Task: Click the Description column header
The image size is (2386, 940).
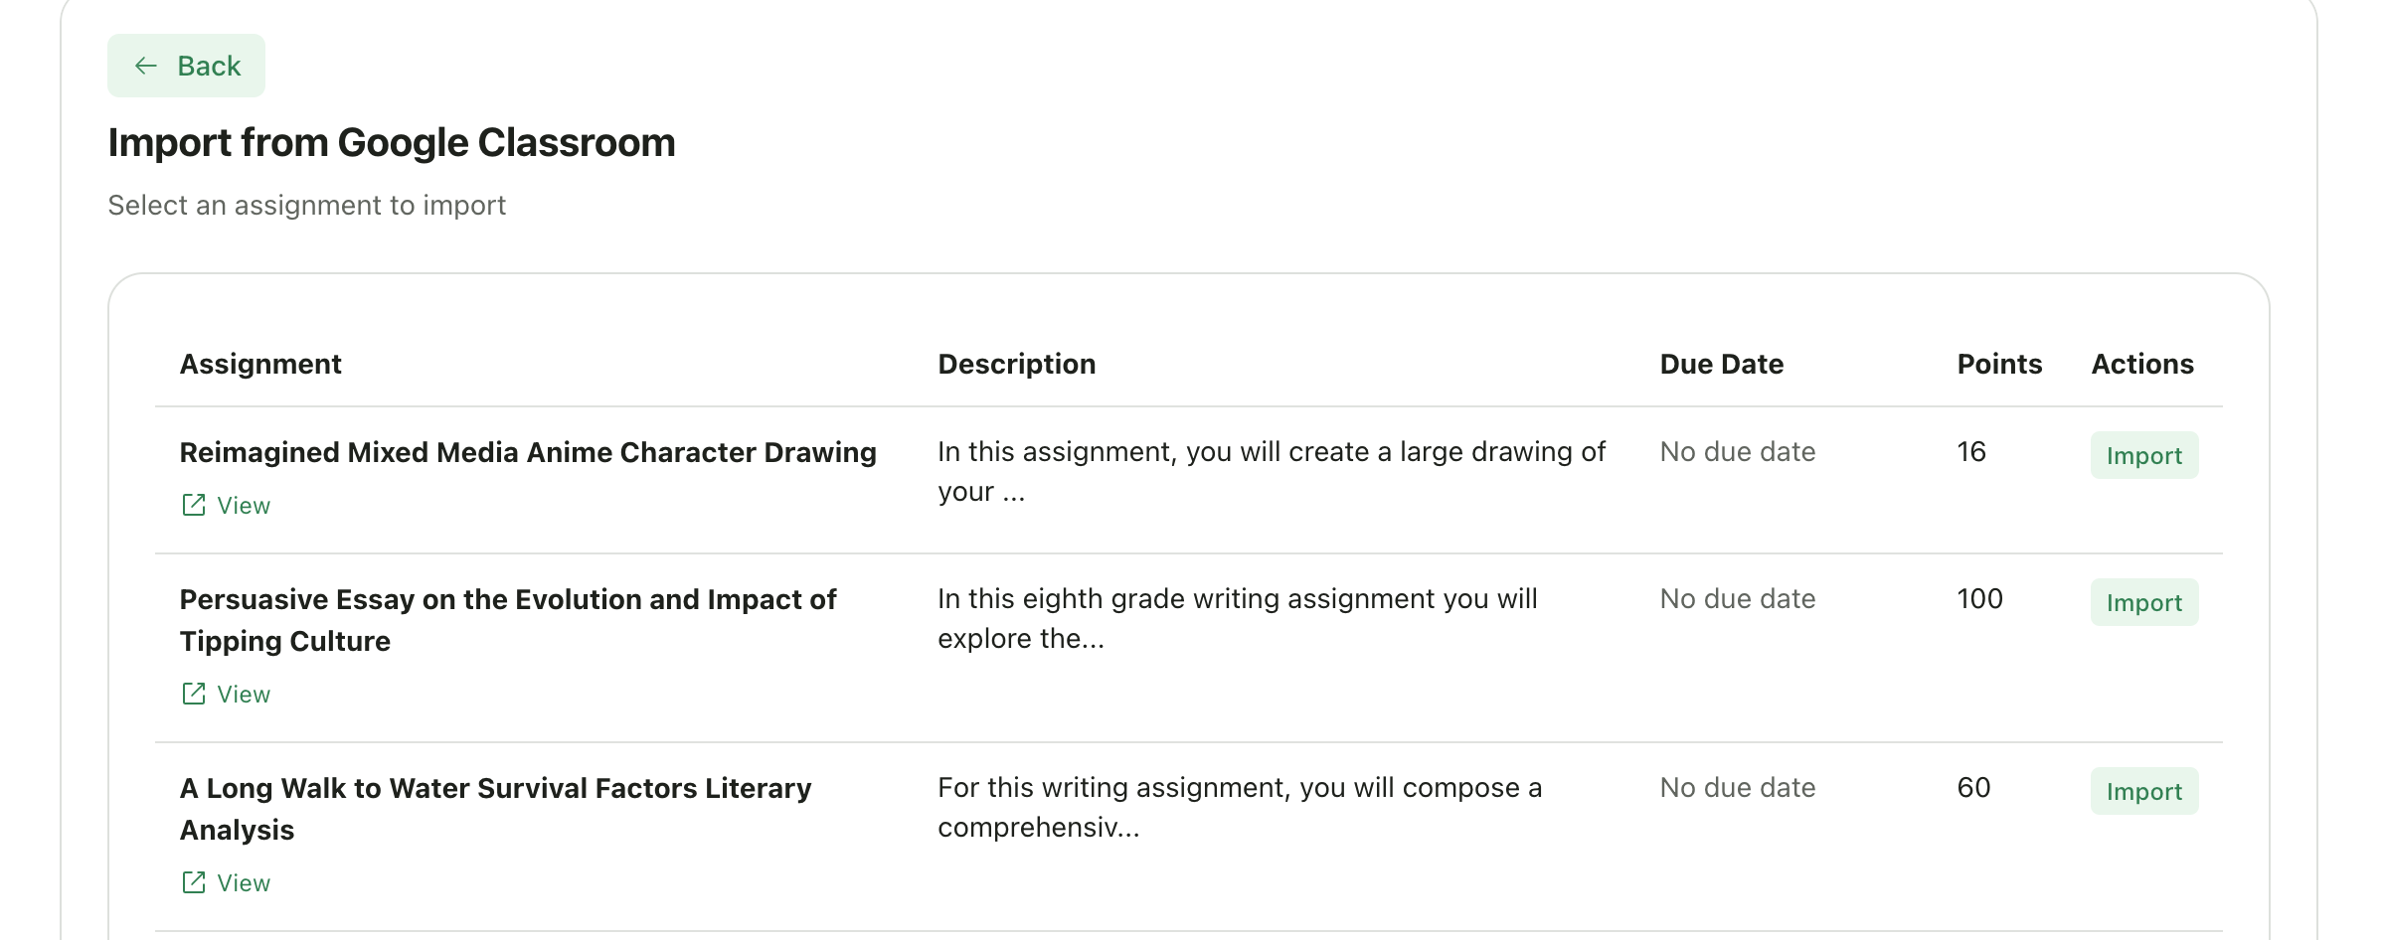Action: click(1017, 364)
